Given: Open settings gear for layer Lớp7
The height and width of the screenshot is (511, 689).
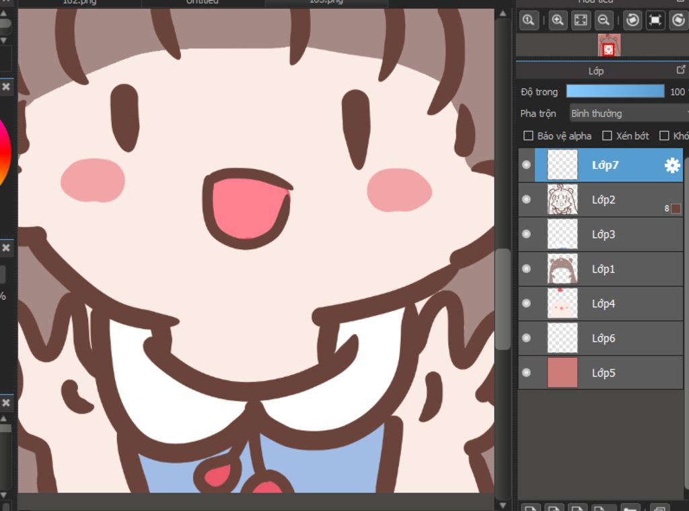Looking at the screenshot, I should 672,166.
